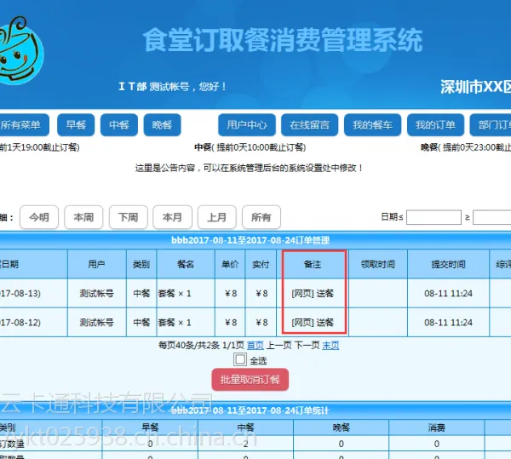This screenshot has width=511, height=459.
Task: Show 所有 orders
Action: 261,217
